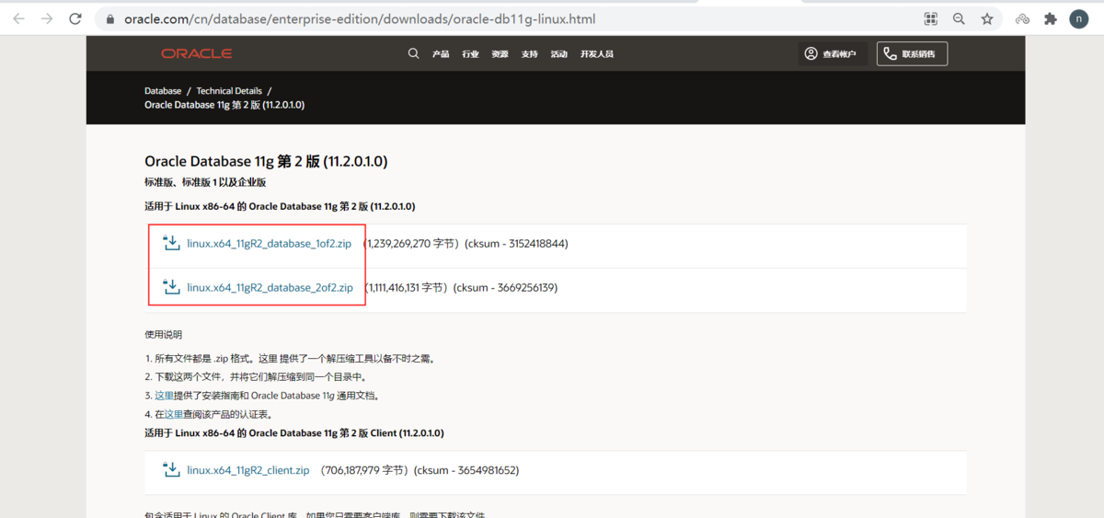Click the Oracle Database 11g 第 2 版 heading
Viewport: 1104px width, 518px height.
coord(266,161)
